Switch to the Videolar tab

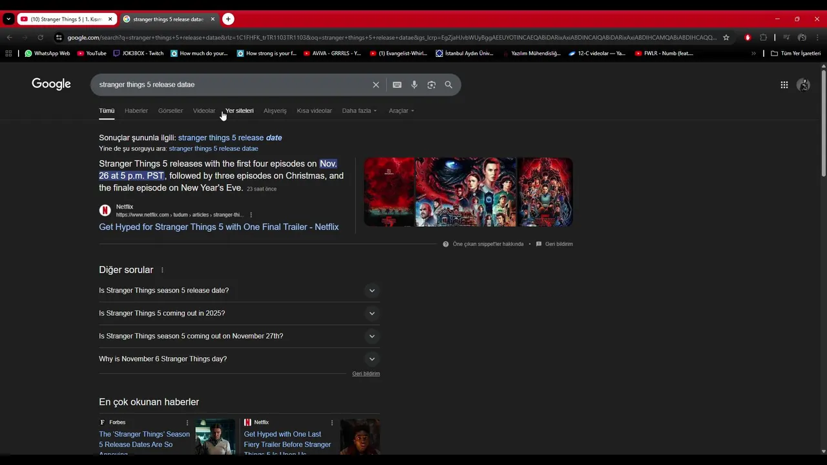(204, 111)
